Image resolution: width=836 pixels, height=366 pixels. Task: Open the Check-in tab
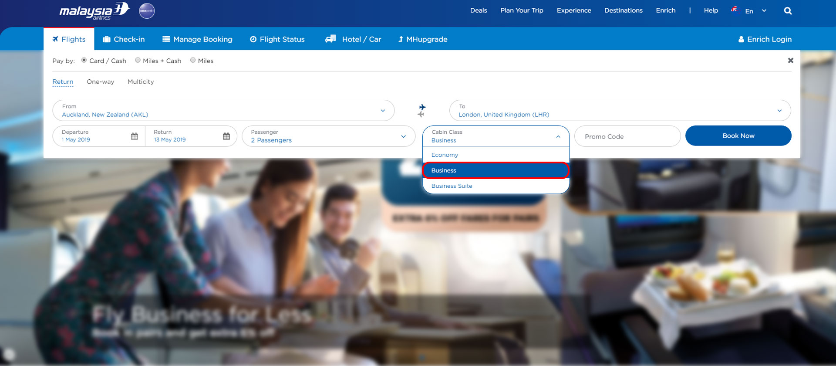124,39
